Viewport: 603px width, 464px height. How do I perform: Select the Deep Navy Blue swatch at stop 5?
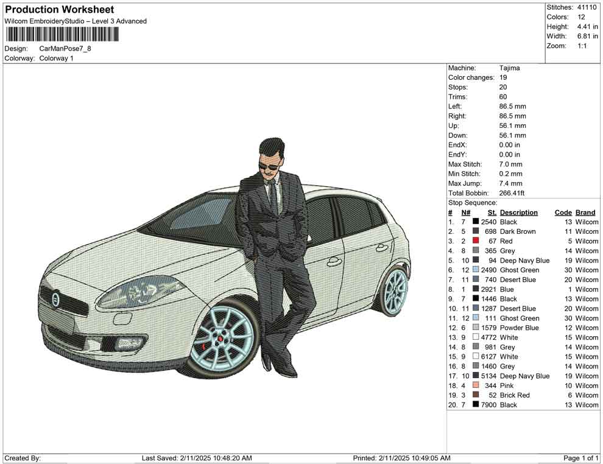(x=477, y=260)
